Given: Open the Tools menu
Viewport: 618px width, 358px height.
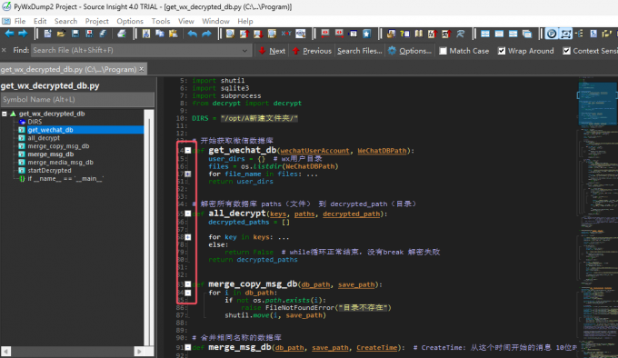Looking at the screenshot, I should [x=161, y=21].
